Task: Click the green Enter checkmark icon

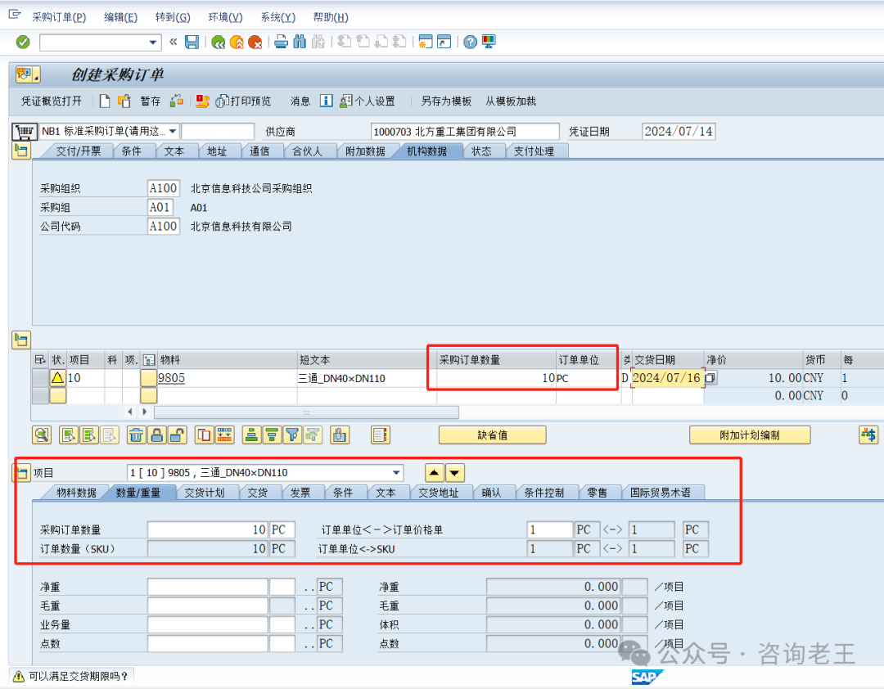Action: point(23,43)
